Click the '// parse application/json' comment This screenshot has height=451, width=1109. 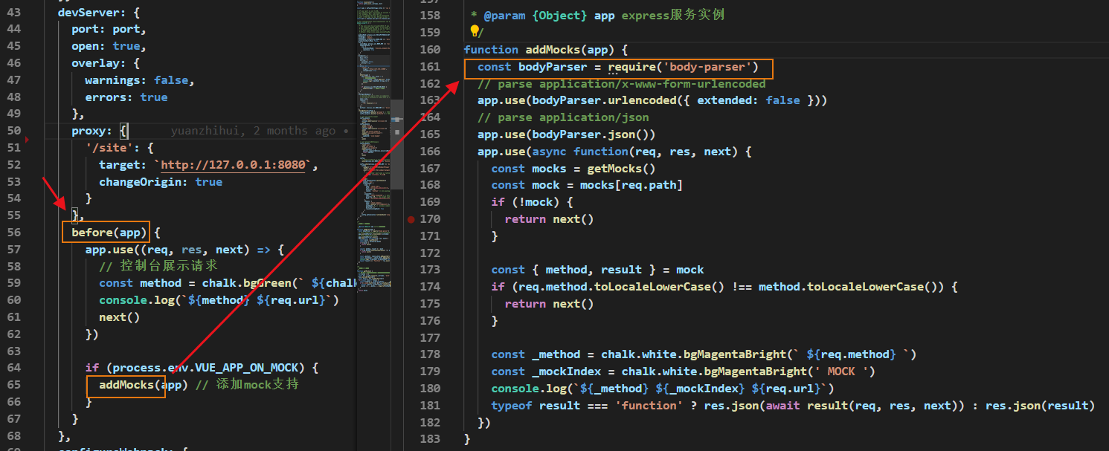[x=563, y=117]
